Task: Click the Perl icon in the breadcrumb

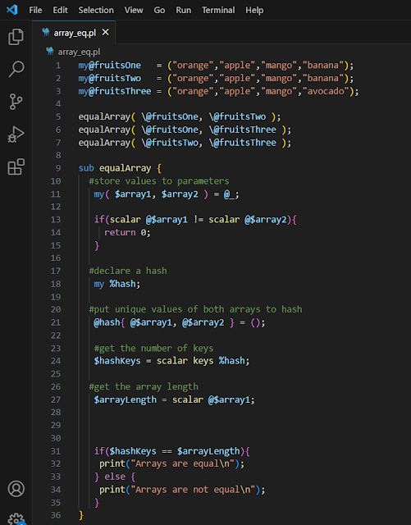Action: 50,52
